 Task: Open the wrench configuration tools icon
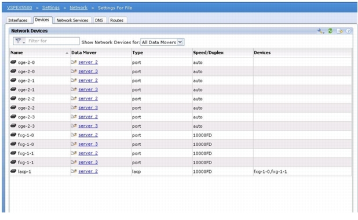321,31
